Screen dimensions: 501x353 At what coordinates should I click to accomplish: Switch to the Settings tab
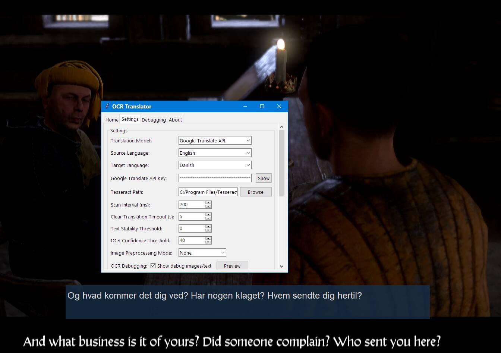(130, 119)
